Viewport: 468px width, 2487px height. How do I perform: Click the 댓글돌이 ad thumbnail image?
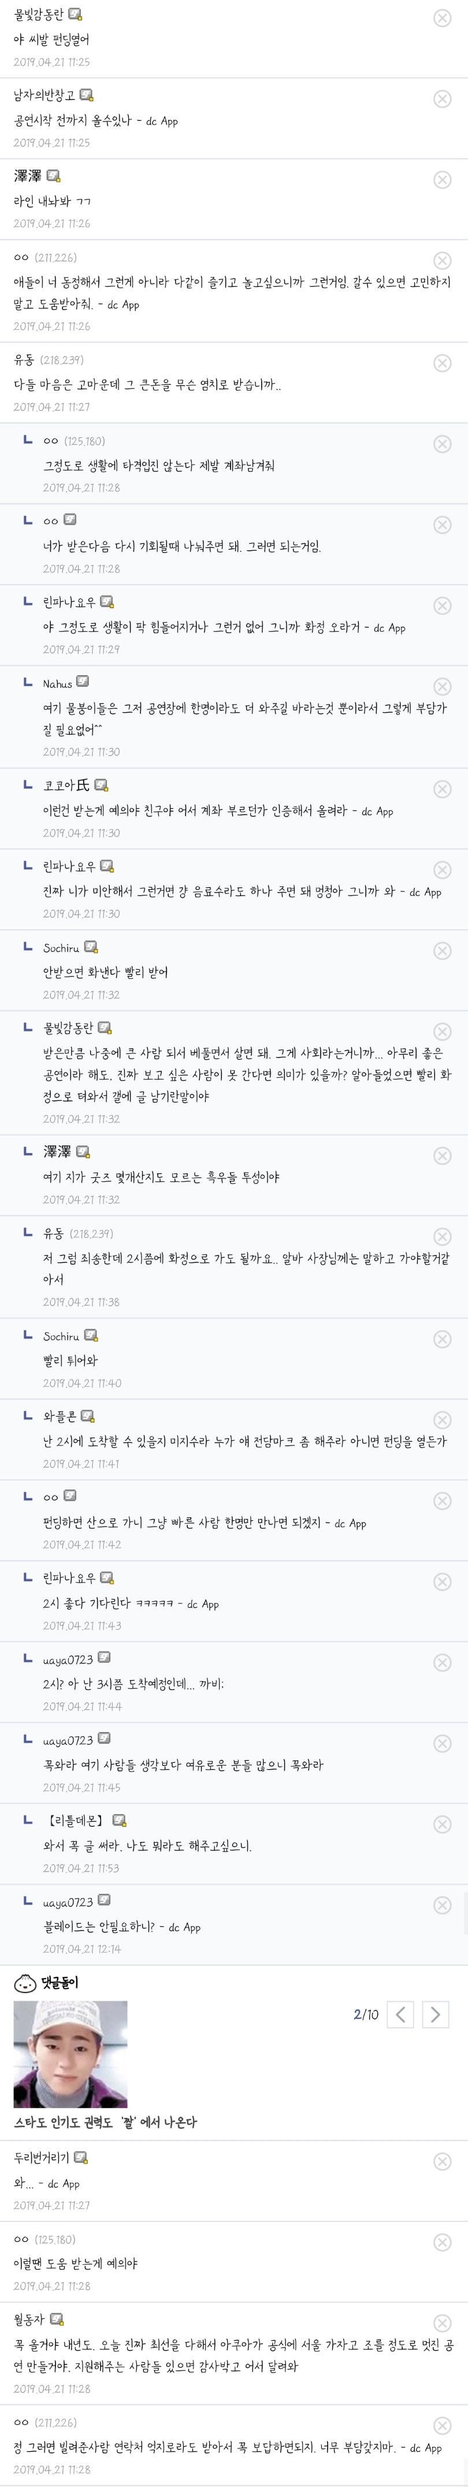pos(70,2053)
